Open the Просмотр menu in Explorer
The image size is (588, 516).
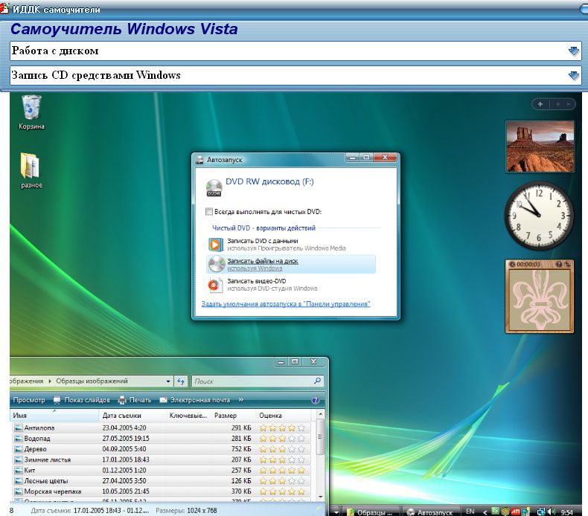[29, 400]
